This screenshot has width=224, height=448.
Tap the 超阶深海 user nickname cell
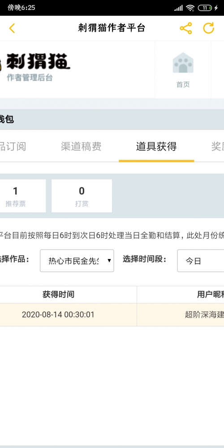205,314
